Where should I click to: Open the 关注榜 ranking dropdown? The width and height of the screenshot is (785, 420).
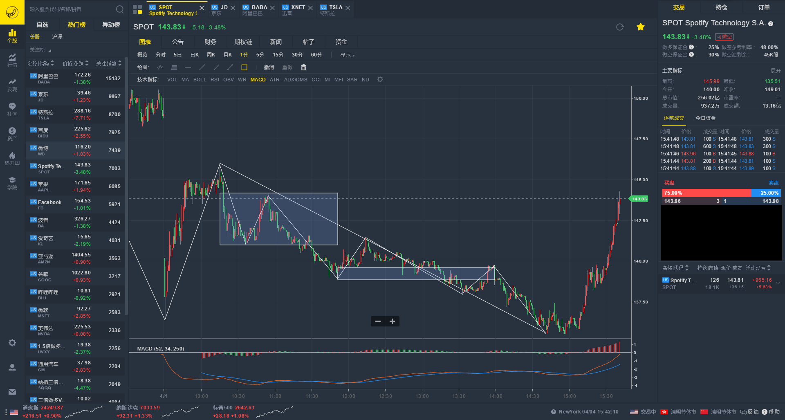click(40, 50)
